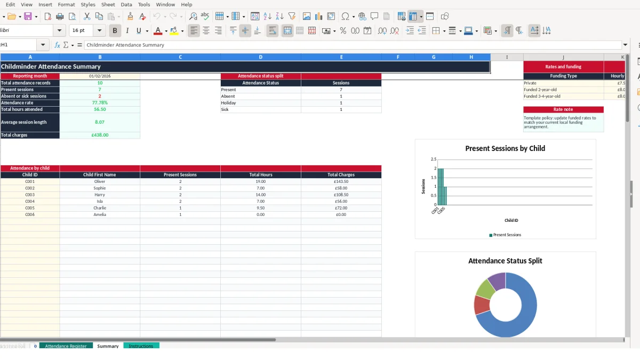Open Print Preview toggle icon

[x=72, y=17]
